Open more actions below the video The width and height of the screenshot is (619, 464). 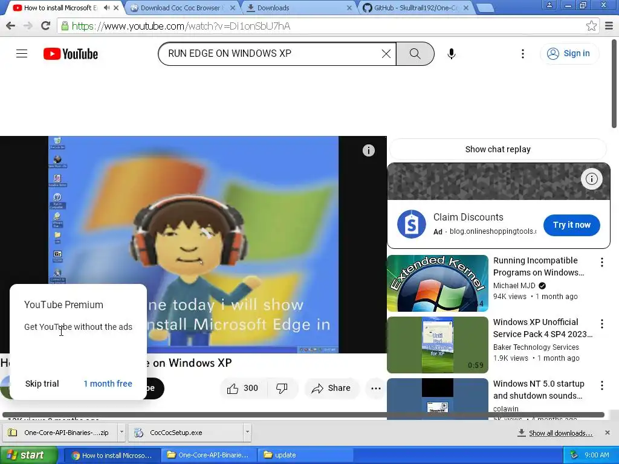(x=376, y=388)
